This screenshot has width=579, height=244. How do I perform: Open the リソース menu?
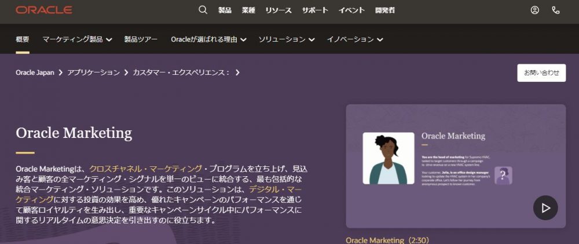tap(278, 10)
